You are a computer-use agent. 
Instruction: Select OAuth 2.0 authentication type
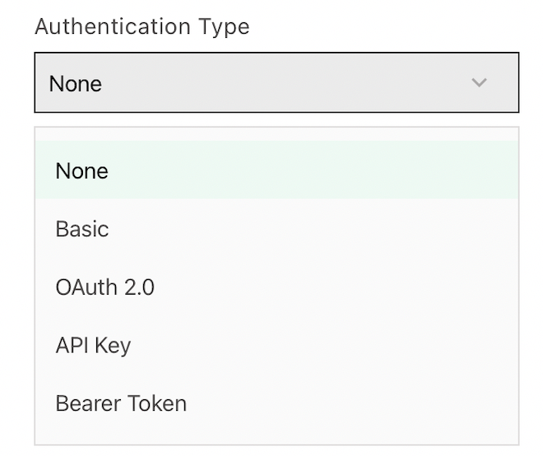276,287
